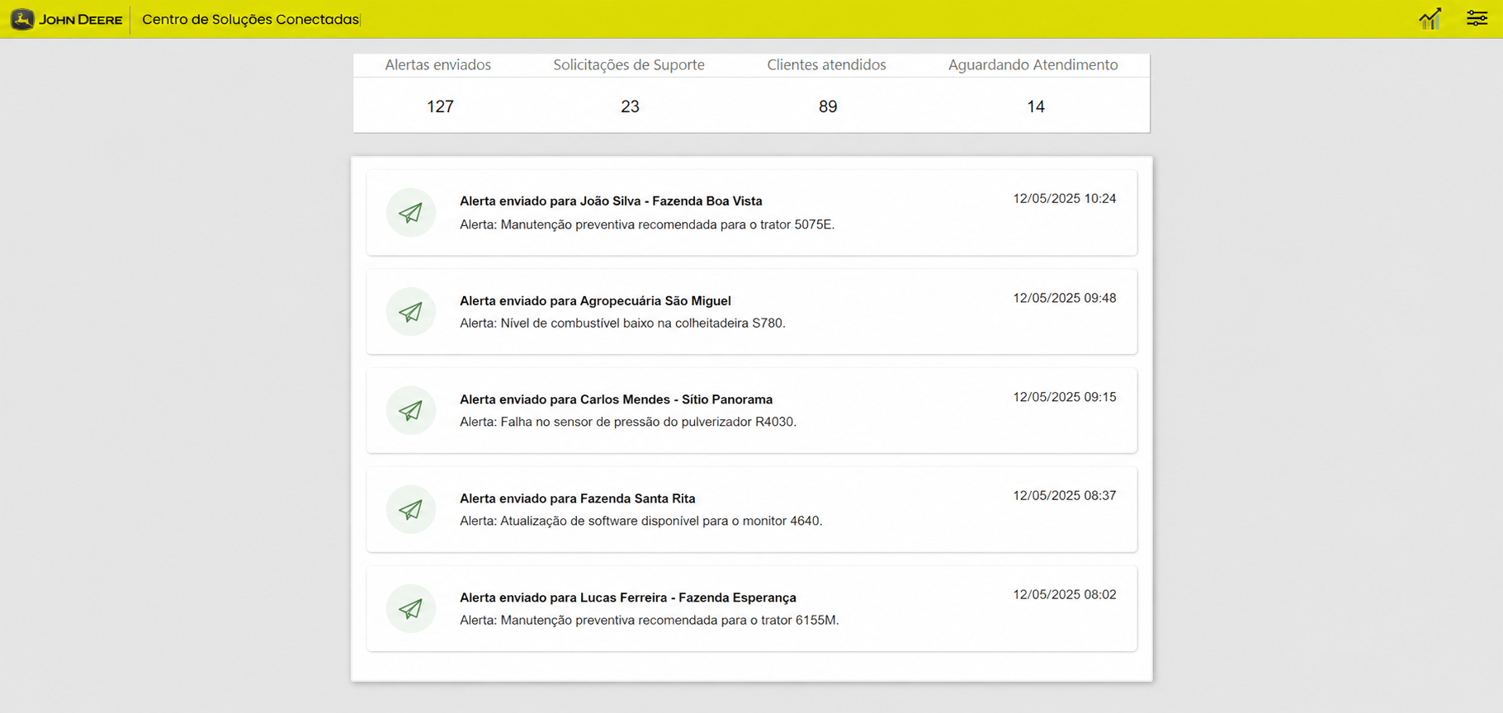
Task: Click the 14 awaiting service count
Action: [x=1035, y=106]
